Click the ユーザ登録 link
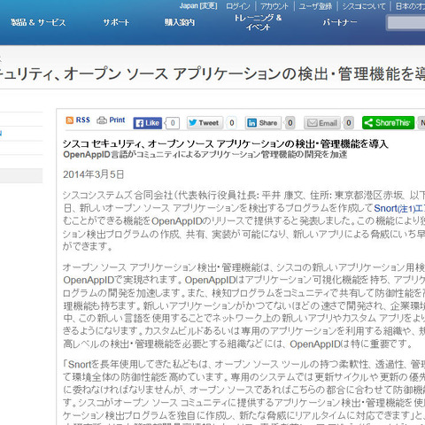 click(x=315, y=6)
